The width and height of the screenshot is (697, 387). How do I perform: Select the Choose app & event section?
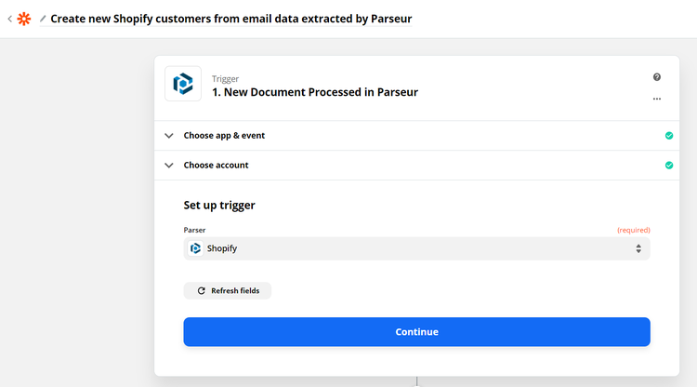224,136
